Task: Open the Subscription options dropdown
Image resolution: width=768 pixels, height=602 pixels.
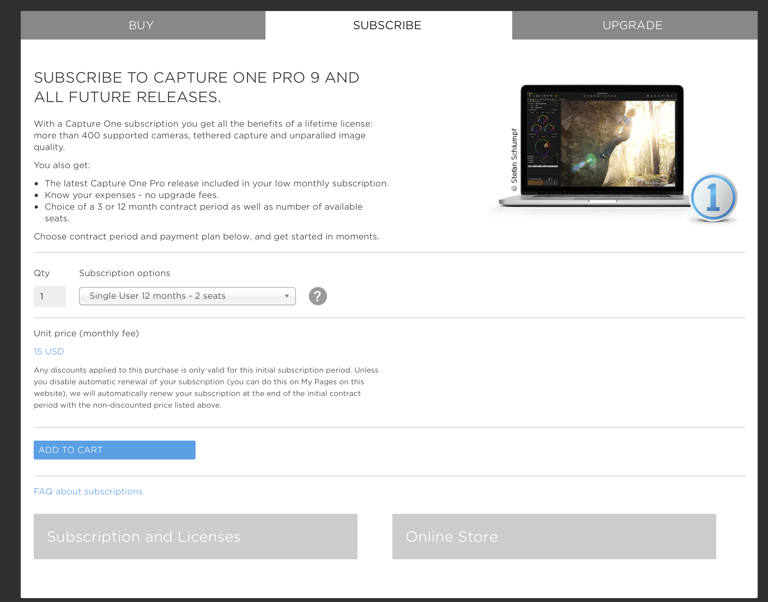Action: pos(187,296)
